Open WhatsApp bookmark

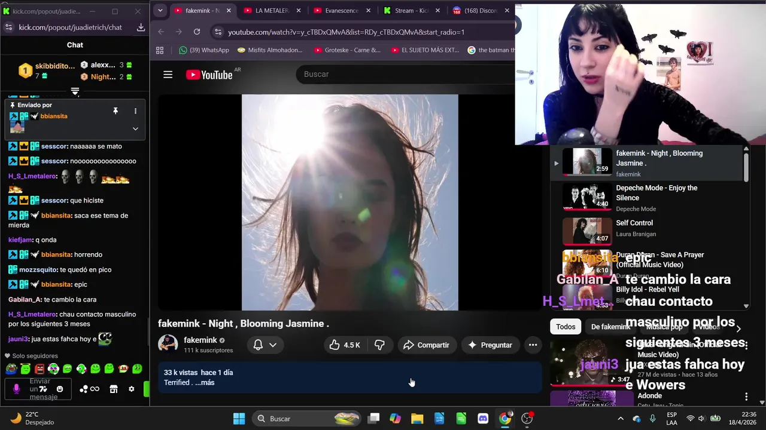pos(204,50)
